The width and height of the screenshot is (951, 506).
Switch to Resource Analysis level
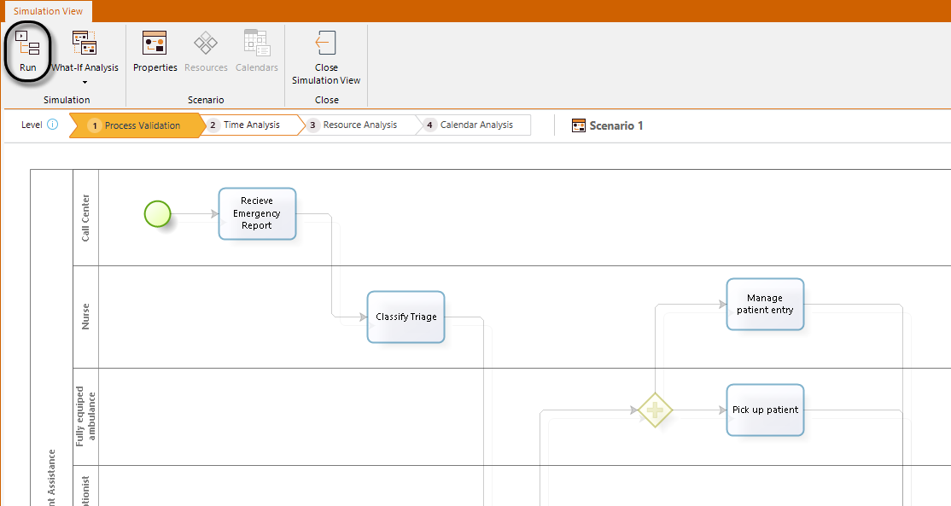[x=359, y=125]
